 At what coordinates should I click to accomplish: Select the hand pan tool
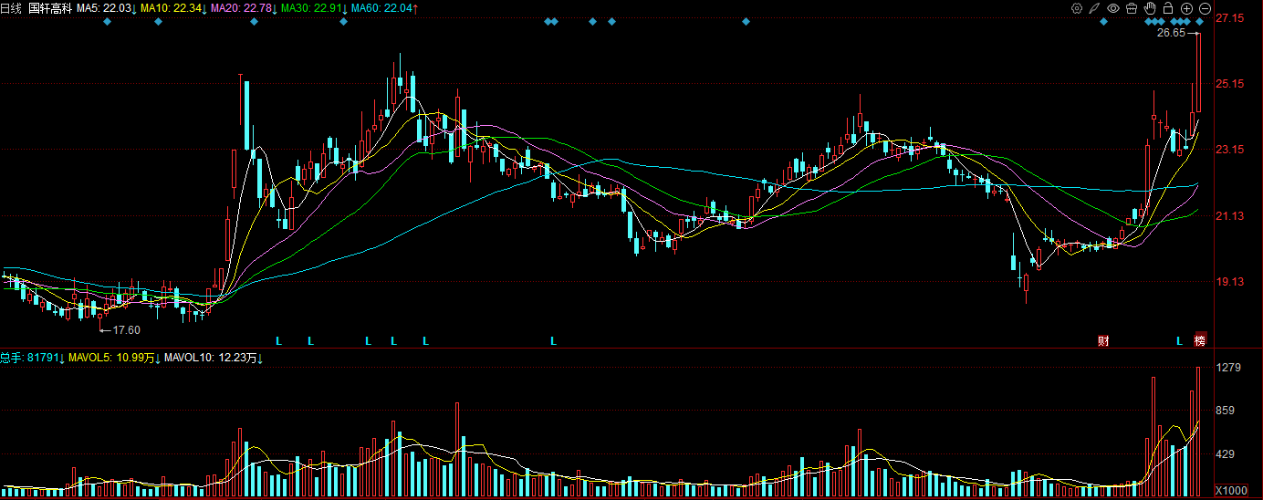pyautogui.click(x=1150, y=8)
